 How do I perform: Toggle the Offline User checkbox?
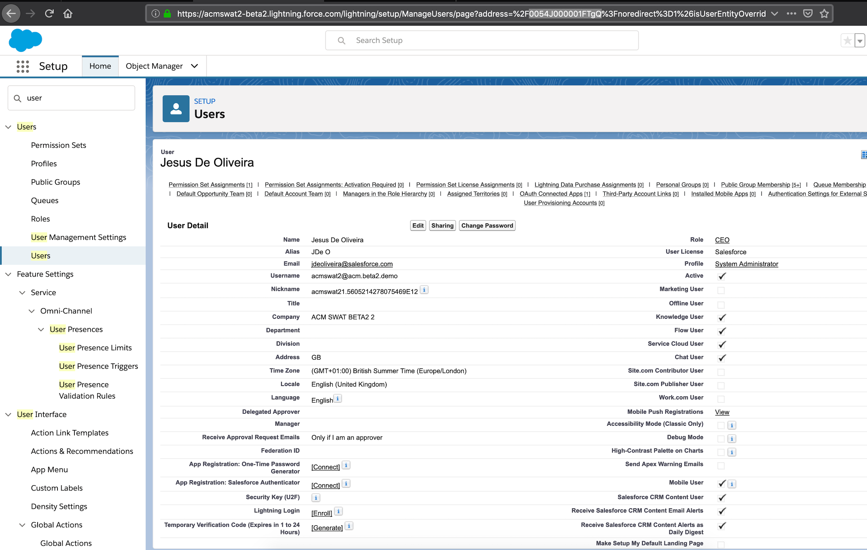tap(721, 305)
